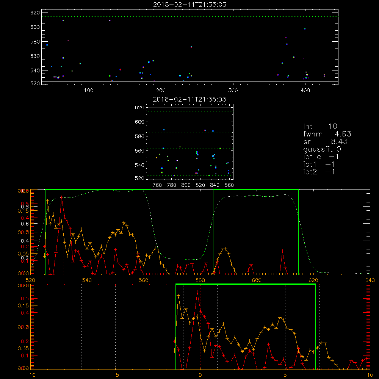Image resolution: width=379 pixels, height=379 pixels.
Task: Click x-axis label -10 on the bottom plot
Action: click(x=30, y=375)
